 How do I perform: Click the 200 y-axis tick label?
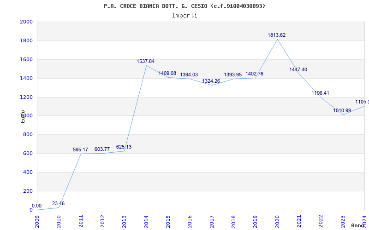pos(28,191)
